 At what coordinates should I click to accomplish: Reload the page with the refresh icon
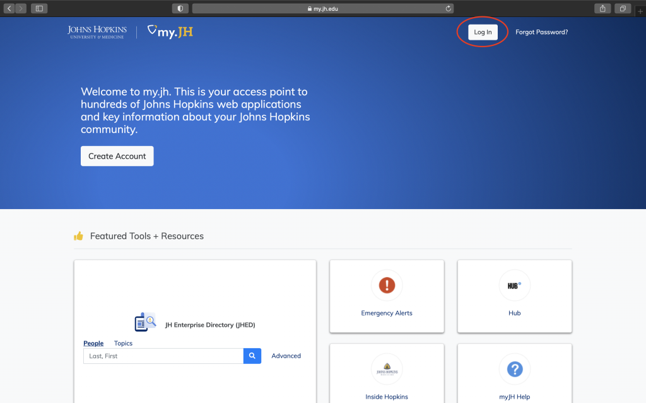[449, 8]
